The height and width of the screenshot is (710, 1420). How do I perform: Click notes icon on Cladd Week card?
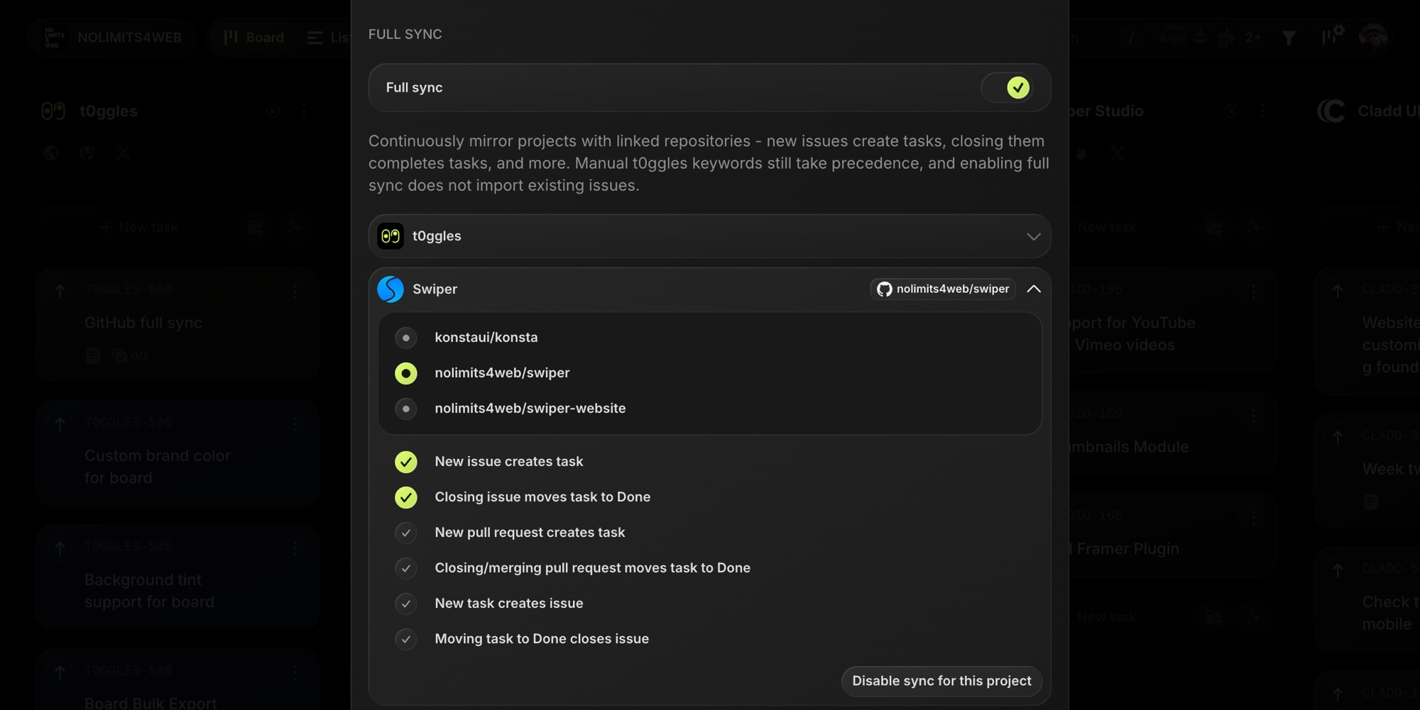[1371, 502]
